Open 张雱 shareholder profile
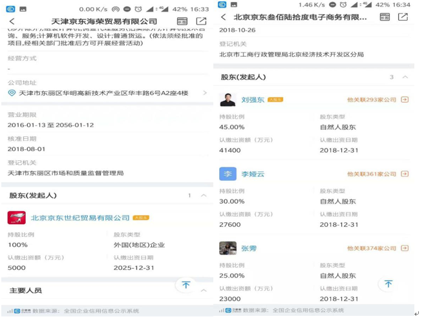The image size is (426, 321). [x=249, y=248]
